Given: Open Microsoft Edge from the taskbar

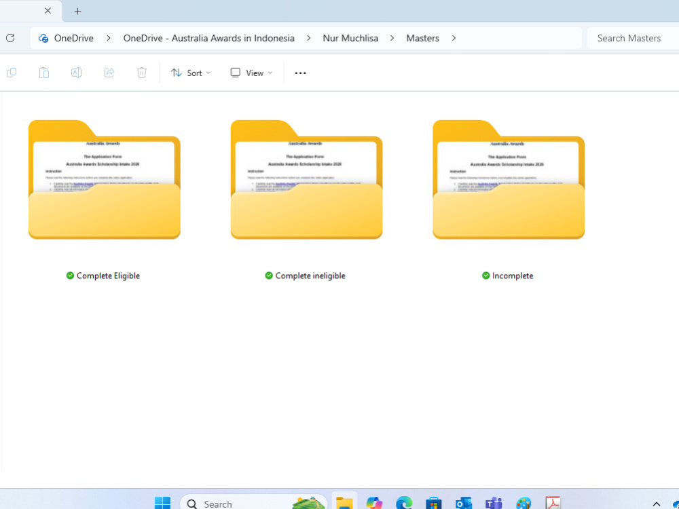Looking at the screenshot, I should click(x=404, y=503).
